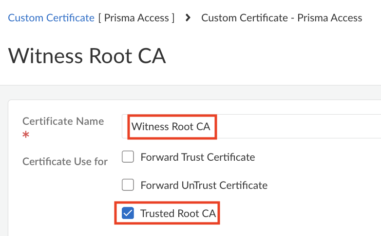This screenshot has height=236, width=381.
Task: Select the Custom Certificate - Prisma Access breadcrumb
Action: point(281,18)
